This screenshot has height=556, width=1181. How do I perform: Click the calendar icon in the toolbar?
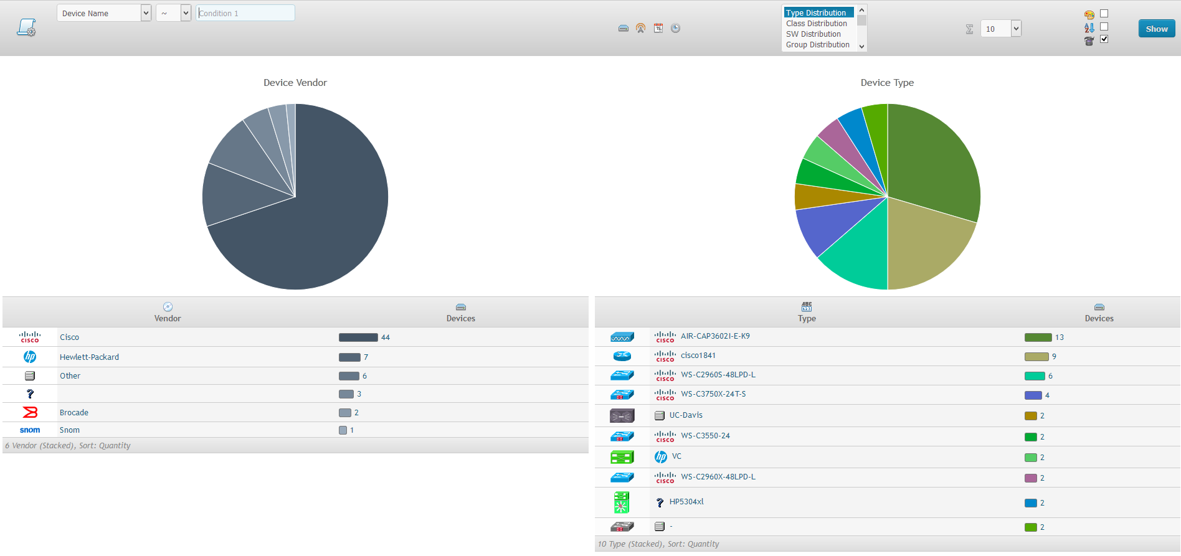[658, 28]
